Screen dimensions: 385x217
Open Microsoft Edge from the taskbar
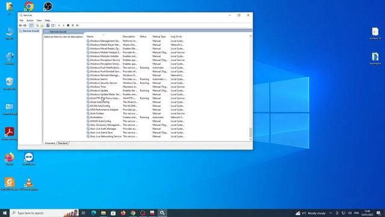(x=94, y=213)
